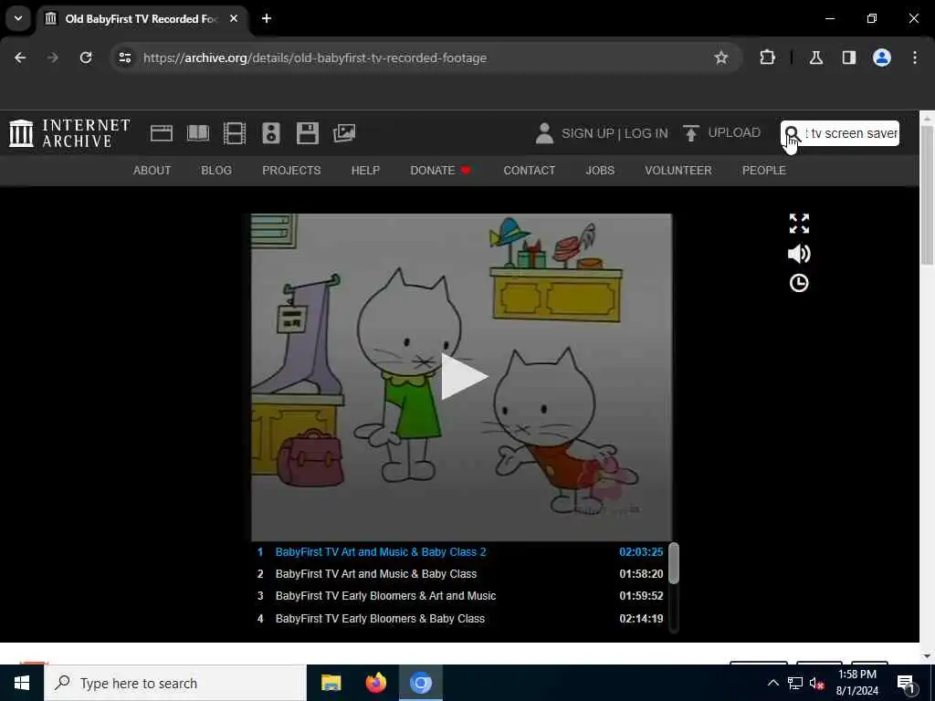Open the notification center icon
The height and width of the screenshot is (701, 935).
(x=906, y=684)
